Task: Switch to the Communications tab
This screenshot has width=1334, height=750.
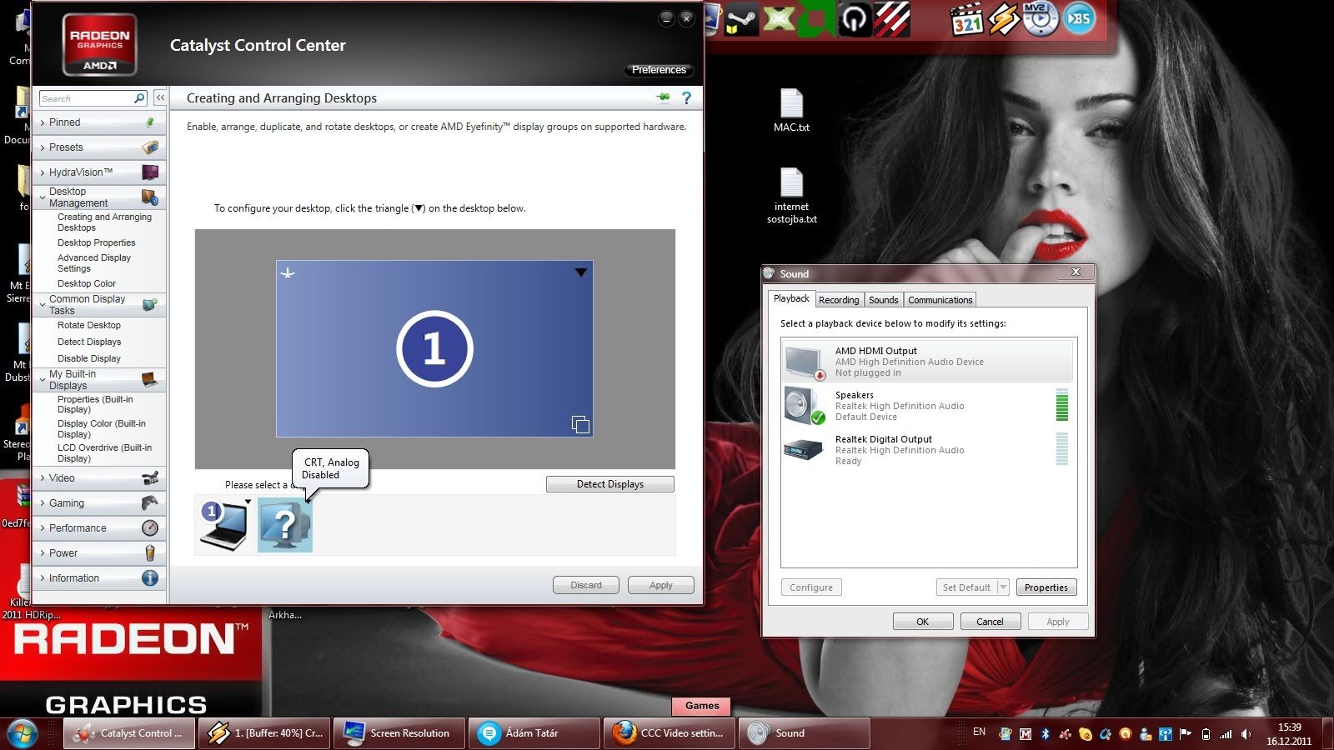Action: pos(940,300)
